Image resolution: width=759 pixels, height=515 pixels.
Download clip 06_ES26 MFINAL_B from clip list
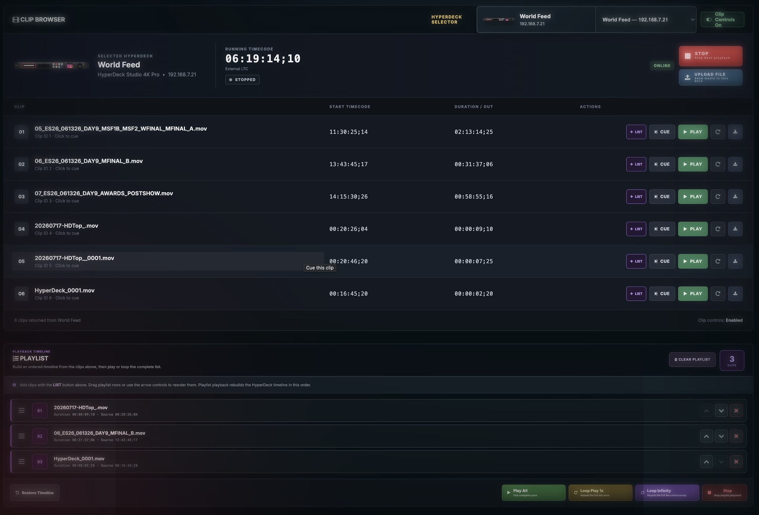(x=735, y=165)
